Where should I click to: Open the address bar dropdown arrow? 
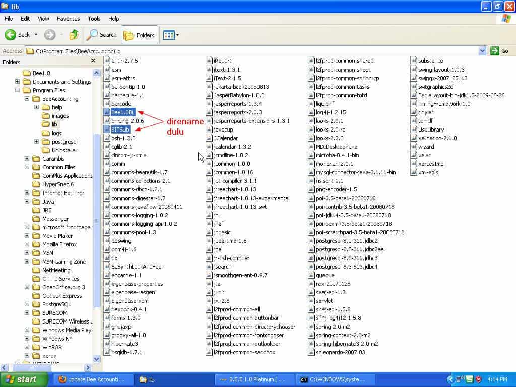pos(482,51)
